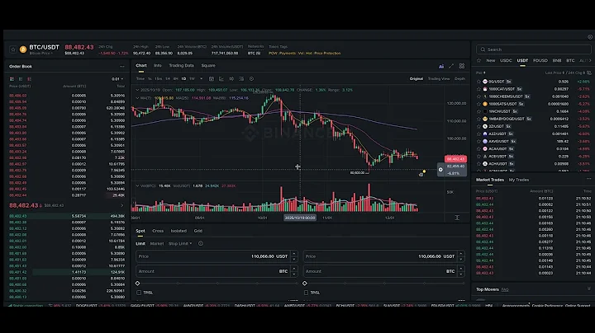Image resolution: width=595 pixels, height=333 pixels.
Task: Favorite the 1000SATS/USDT pair star
Action: [x=478, y=104]
